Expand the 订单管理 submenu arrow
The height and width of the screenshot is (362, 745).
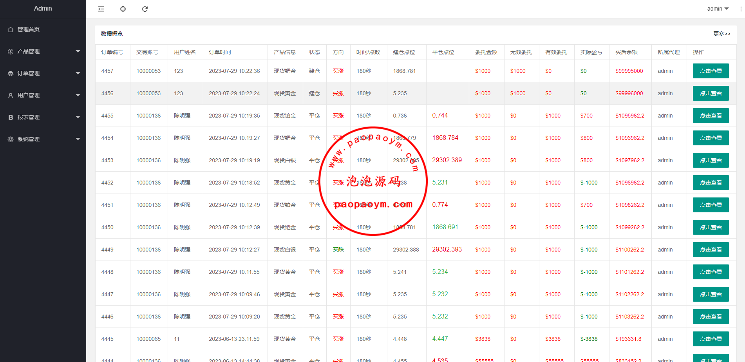coord(78,73)
